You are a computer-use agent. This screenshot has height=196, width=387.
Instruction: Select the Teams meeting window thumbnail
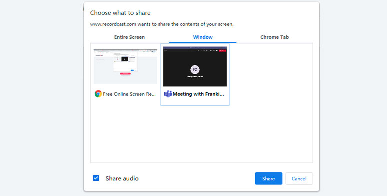click(x=195, y=66)
